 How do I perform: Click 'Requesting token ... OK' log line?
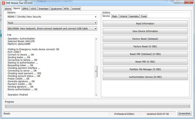20,65
